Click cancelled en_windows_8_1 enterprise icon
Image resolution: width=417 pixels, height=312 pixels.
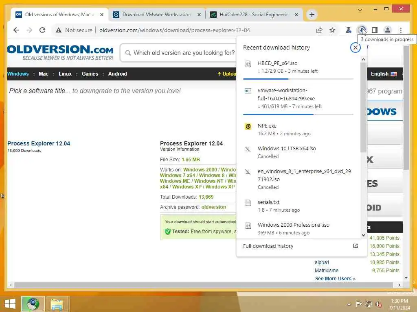tap(248, 172)
